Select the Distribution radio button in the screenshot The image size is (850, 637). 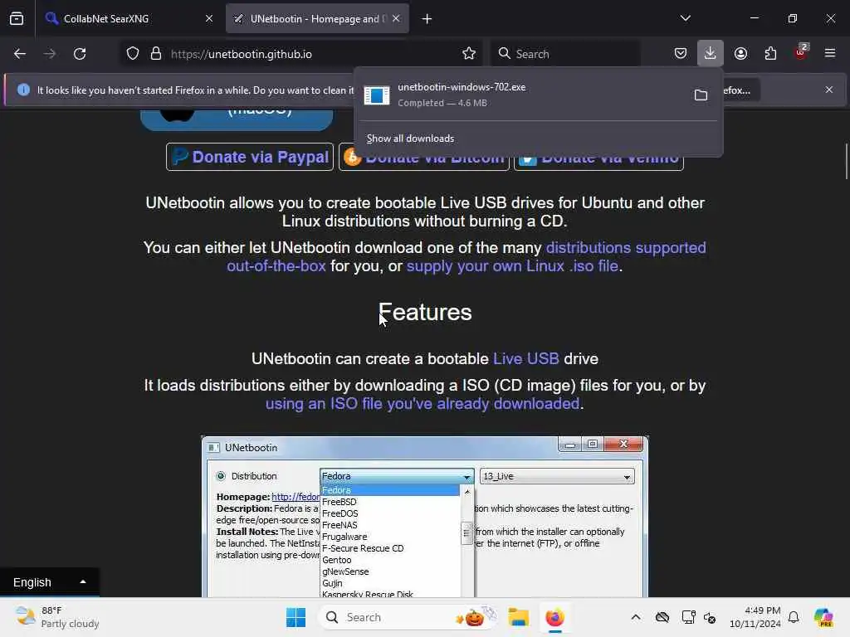221,476
